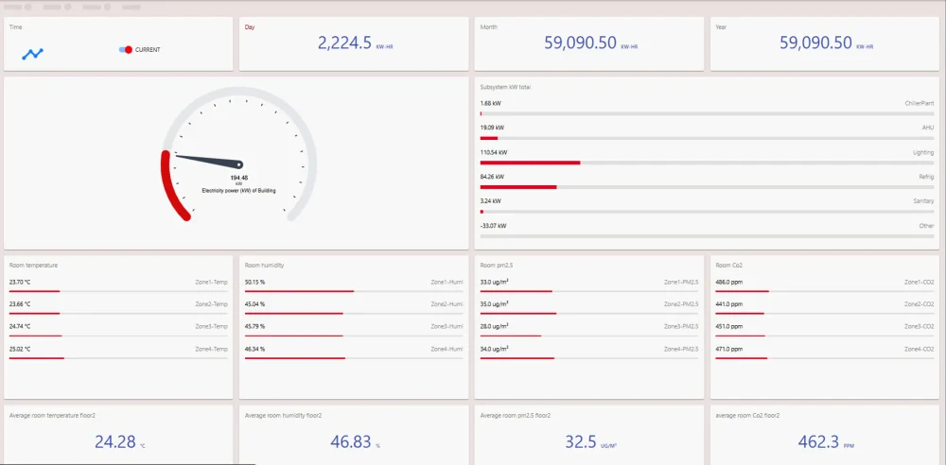The width and height of the screenshot is (946, 465).
Task: Click the Other -33.07 kW row
Action: (707, 230)
